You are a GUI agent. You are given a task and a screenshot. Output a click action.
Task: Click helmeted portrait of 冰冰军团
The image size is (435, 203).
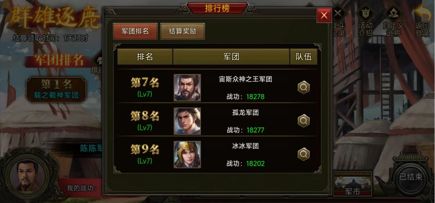point(187,154)
